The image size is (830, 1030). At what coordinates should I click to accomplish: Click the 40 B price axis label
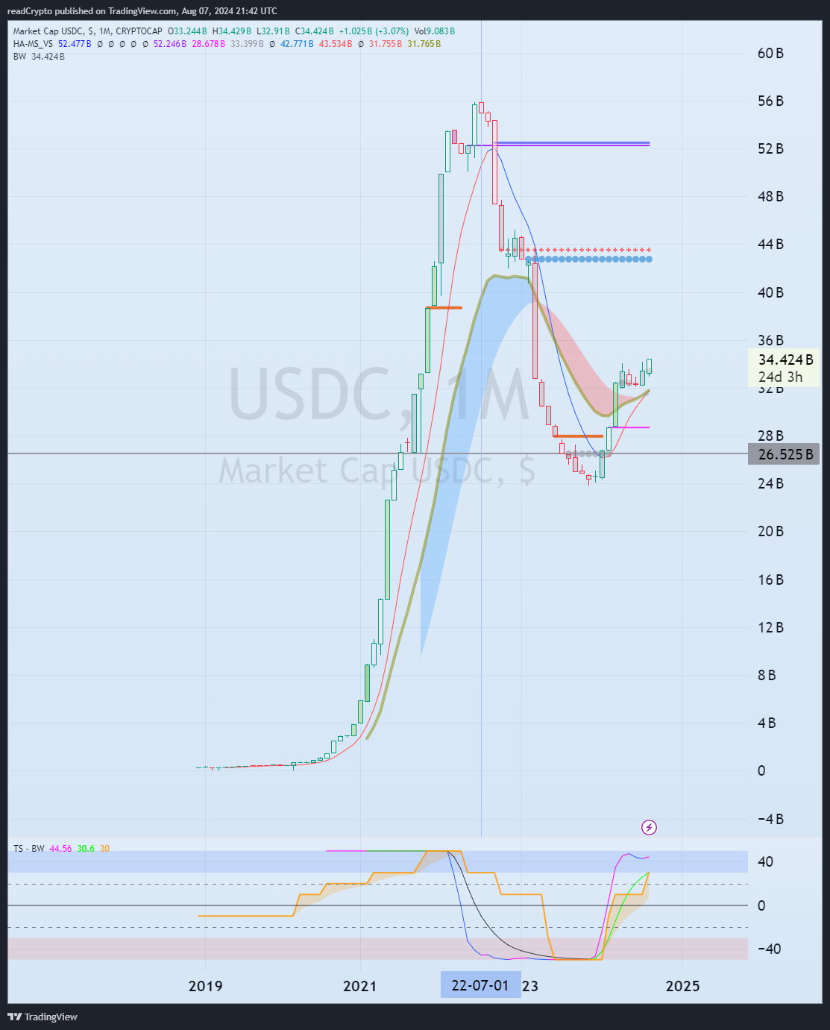click(x=770, y=292)
